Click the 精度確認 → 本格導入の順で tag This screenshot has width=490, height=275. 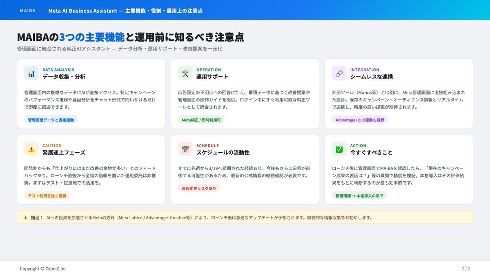(x=359, y=196)
